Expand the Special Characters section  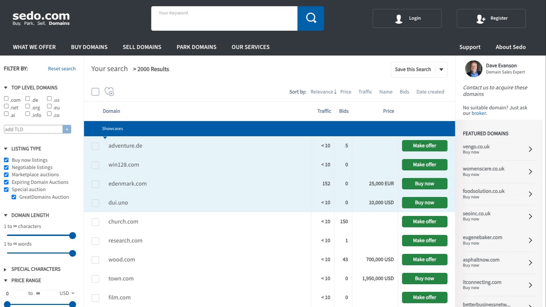[x=5, y=269]
